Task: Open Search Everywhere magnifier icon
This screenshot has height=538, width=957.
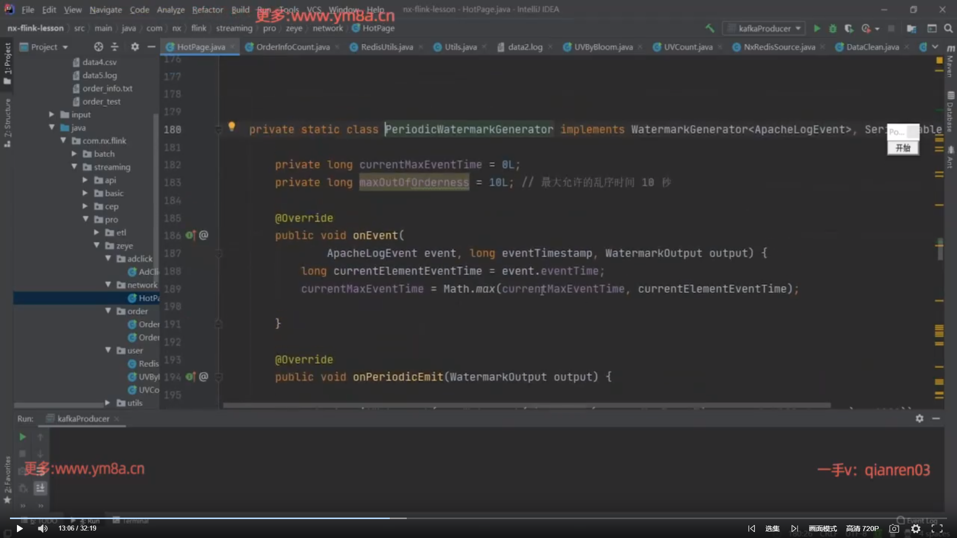Action: click(948, 28)
